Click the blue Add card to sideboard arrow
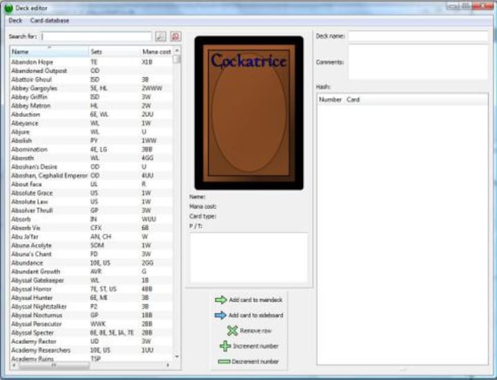Image resolution: width=497 pixels, height=380 pixels. tap(221, 315)
